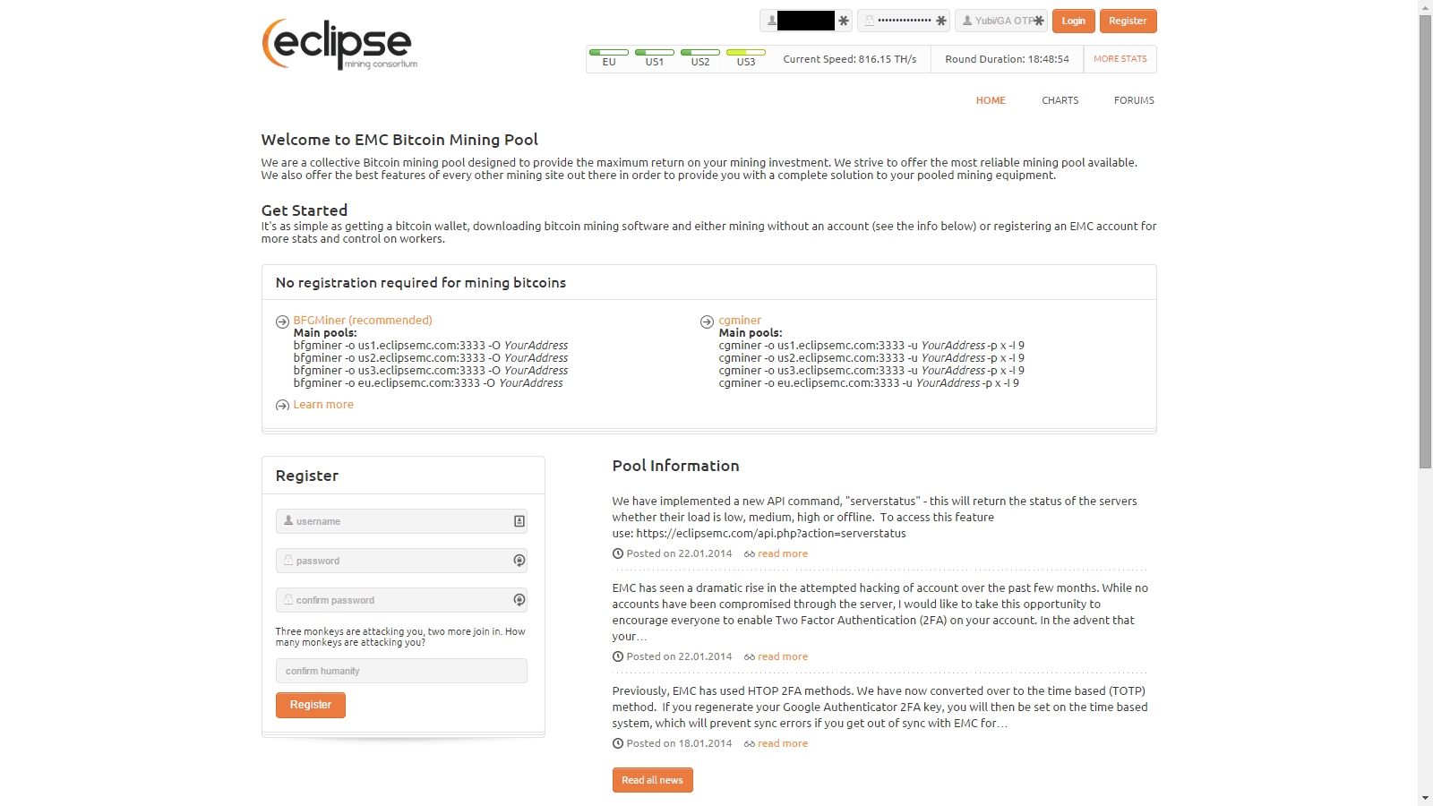Open the CHARTS navigation menu item
Image resolution: width=1433 pixels, height=806 pixels.
pyautogui.click(x=1060, y=100)
